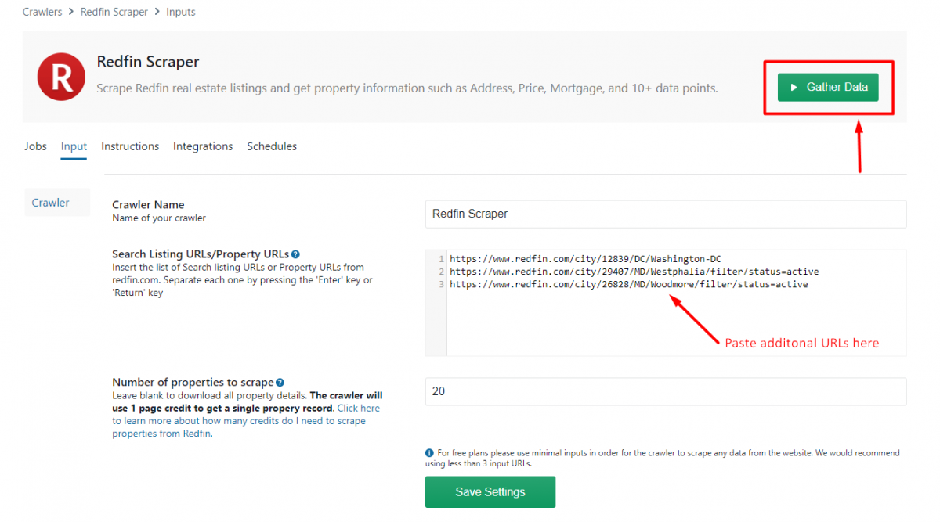
Task: Open the Instructions tab
Action: click(130, 146)
